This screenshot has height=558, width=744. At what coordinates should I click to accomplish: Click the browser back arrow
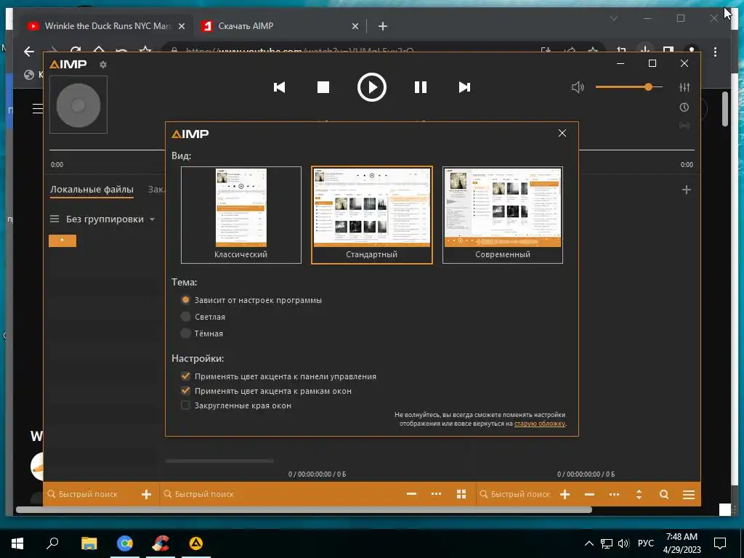pyautogui.click(x=29, y=52)
